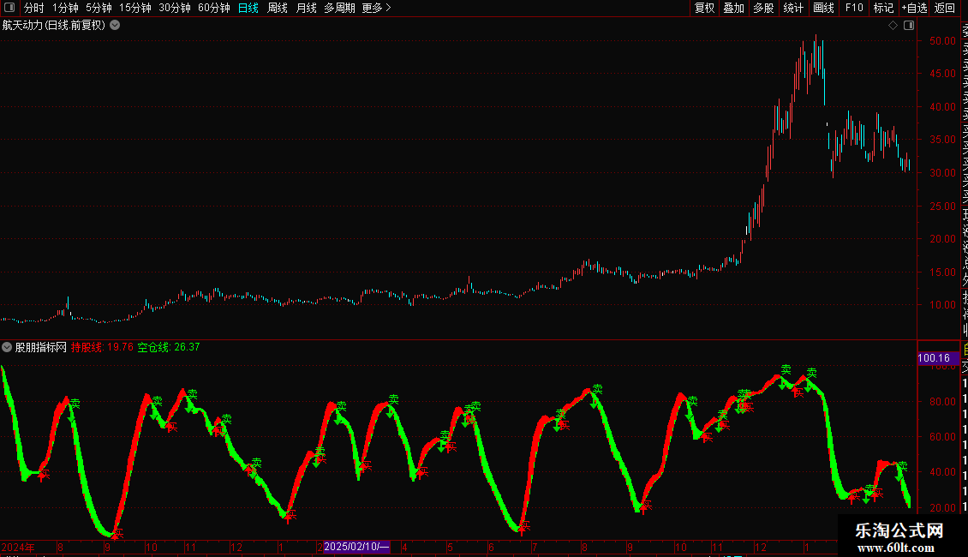Open the 多股 multi-stock view
Screen dimensions: 968x557
763,8
